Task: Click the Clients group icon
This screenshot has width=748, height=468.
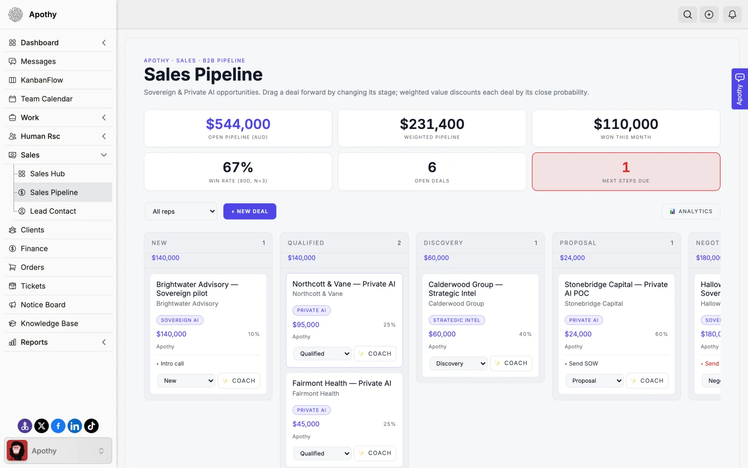Action: tap(12, 230)
